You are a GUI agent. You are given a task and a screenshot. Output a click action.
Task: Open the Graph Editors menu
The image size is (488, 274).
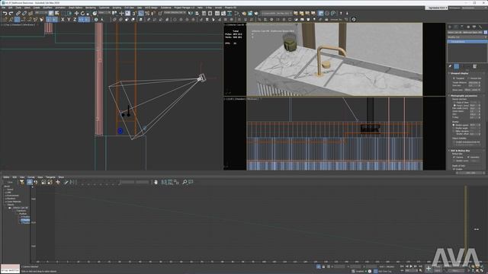(75, 8)
